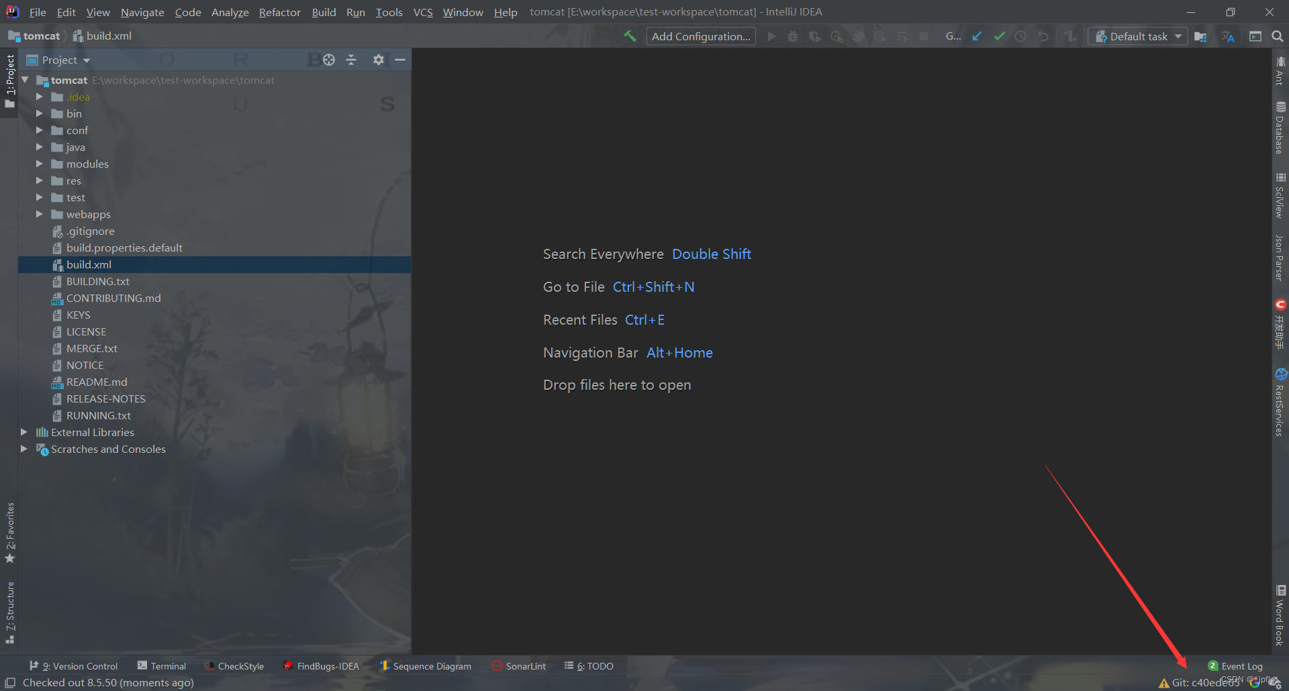1289x691 pixels.
Task: Open the Project view dropdown
Action: tap(58, 60)
